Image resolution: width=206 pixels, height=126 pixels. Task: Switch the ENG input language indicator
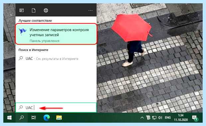coord(168,118)
